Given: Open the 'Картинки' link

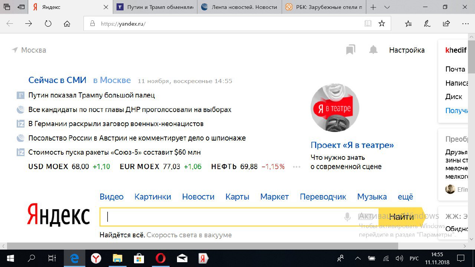Looking at the screenshot, I should click(x=153, y=197).
